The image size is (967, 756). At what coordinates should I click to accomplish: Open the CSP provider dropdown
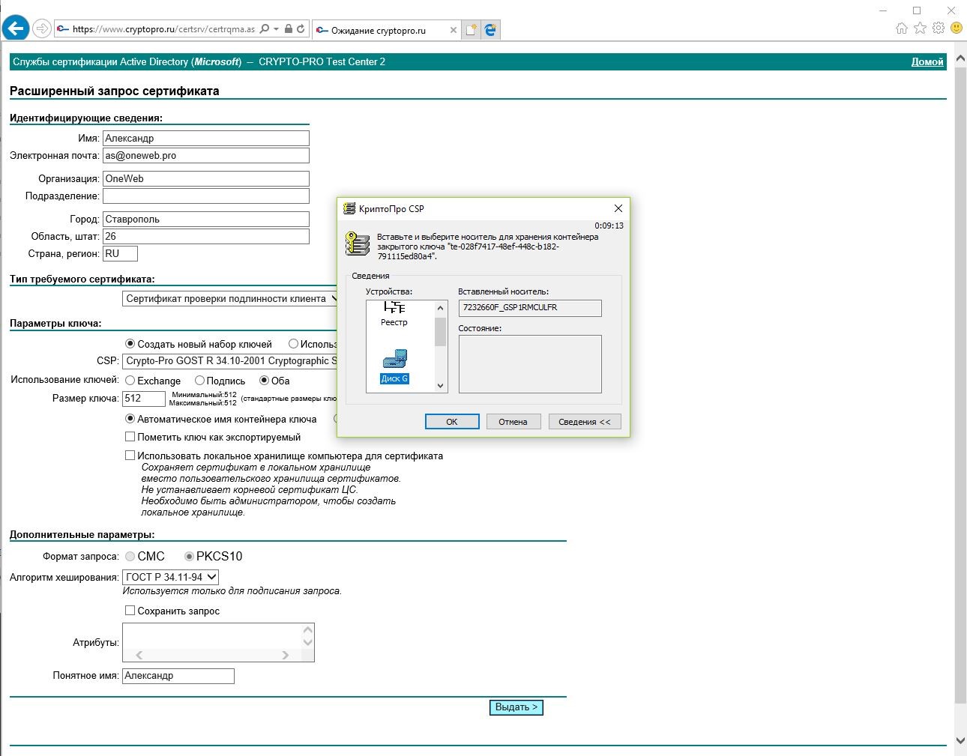pyautogui.click(x=230, y=360)
